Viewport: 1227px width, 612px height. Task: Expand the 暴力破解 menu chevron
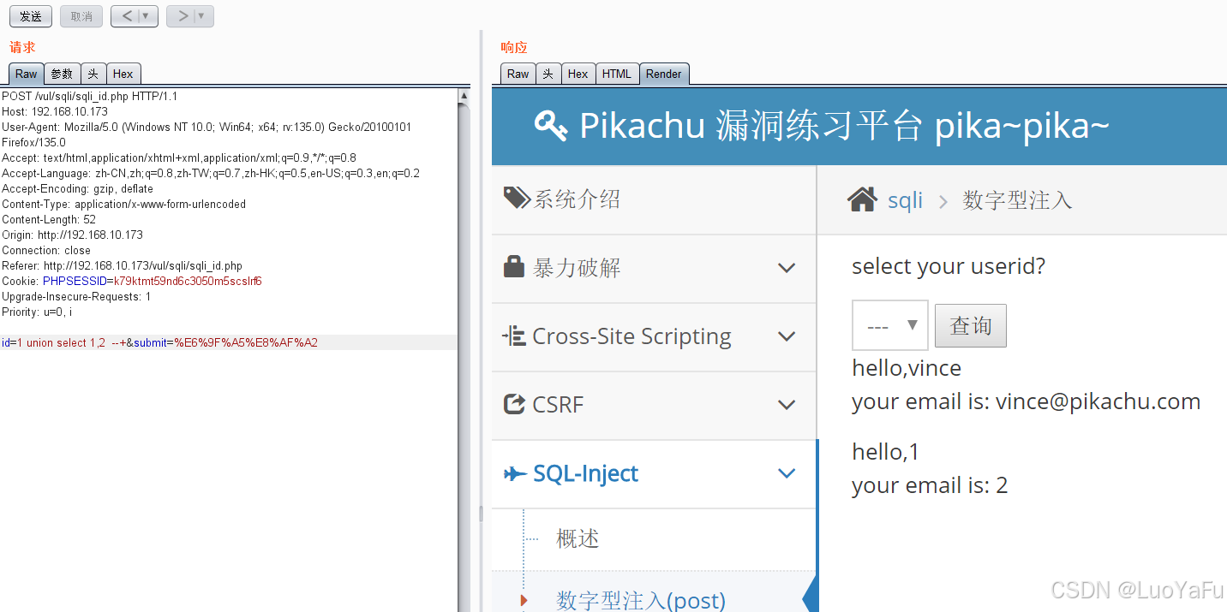click(x=787, y=268)
